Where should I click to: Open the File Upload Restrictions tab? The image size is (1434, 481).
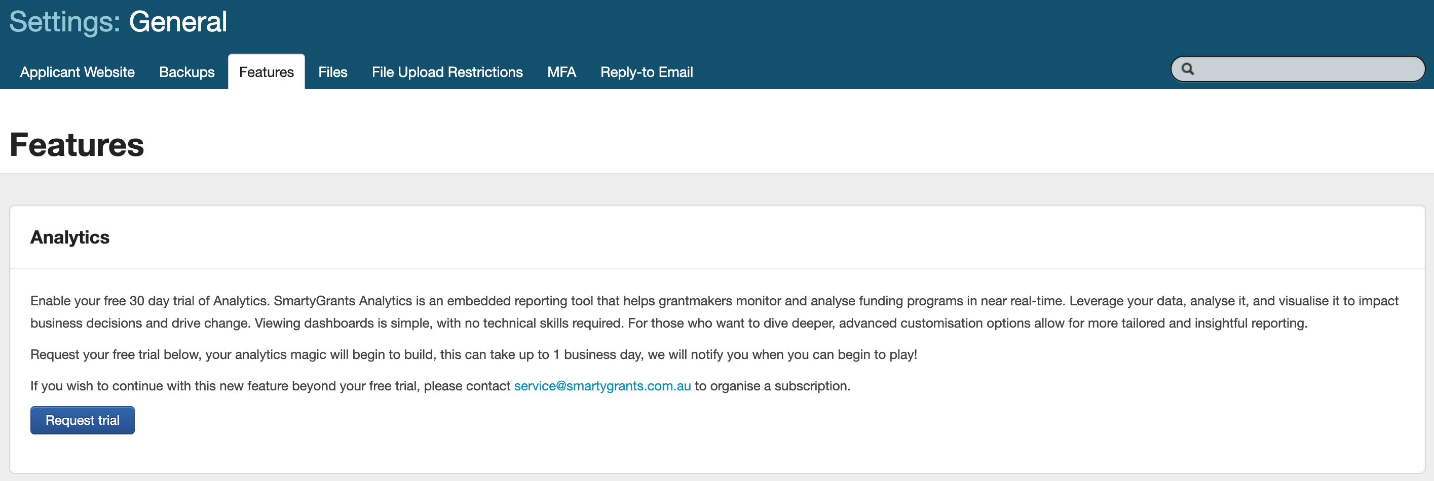[x=447, y=72]
